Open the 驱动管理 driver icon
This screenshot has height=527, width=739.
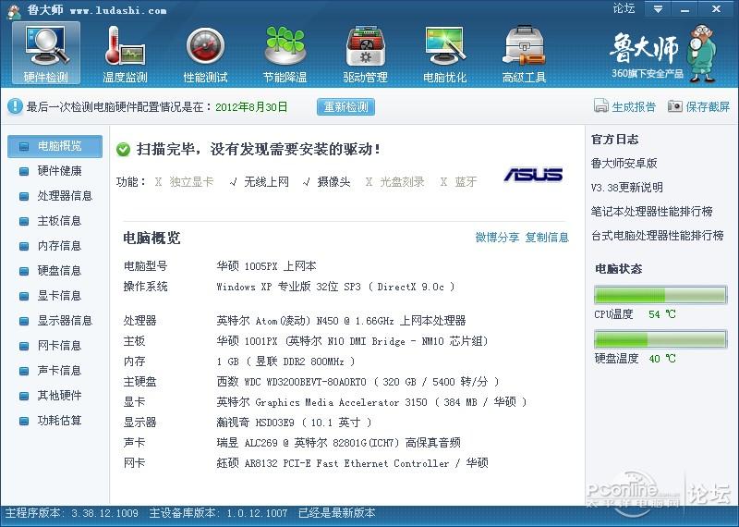(x=365, y=53)
